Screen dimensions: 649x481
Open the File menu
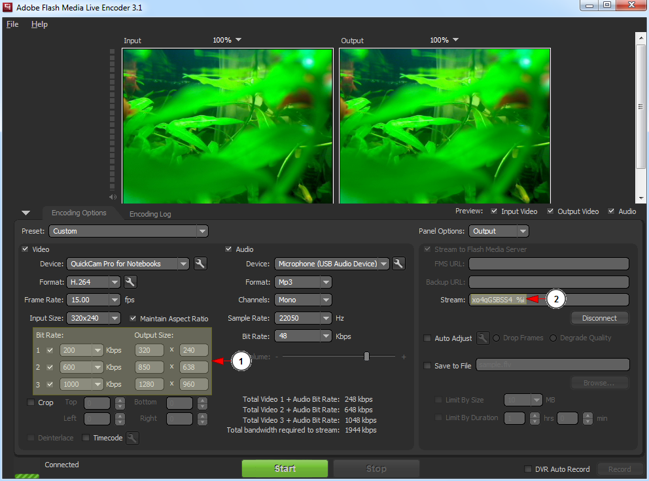point(12,24)
